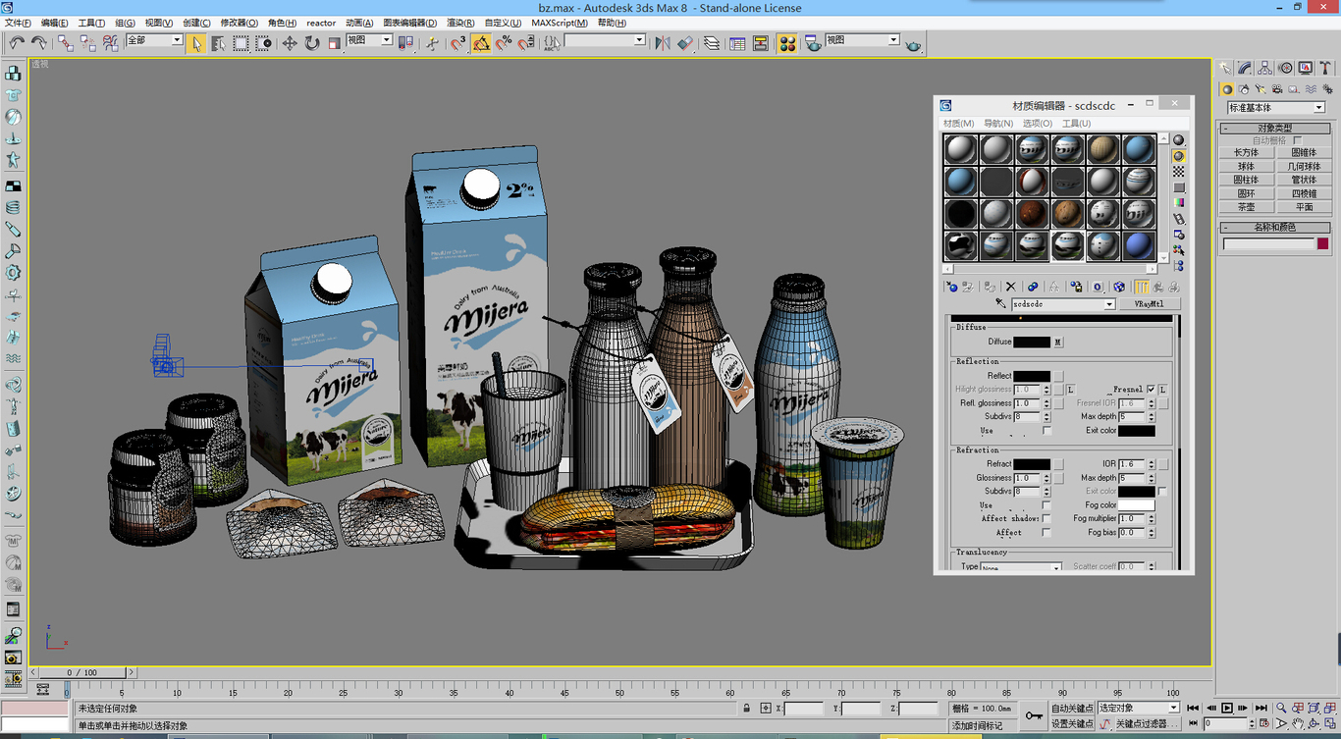Enable the AutoGrid checkbox in Object Type
The image size is (1341, 739).
1298,140
